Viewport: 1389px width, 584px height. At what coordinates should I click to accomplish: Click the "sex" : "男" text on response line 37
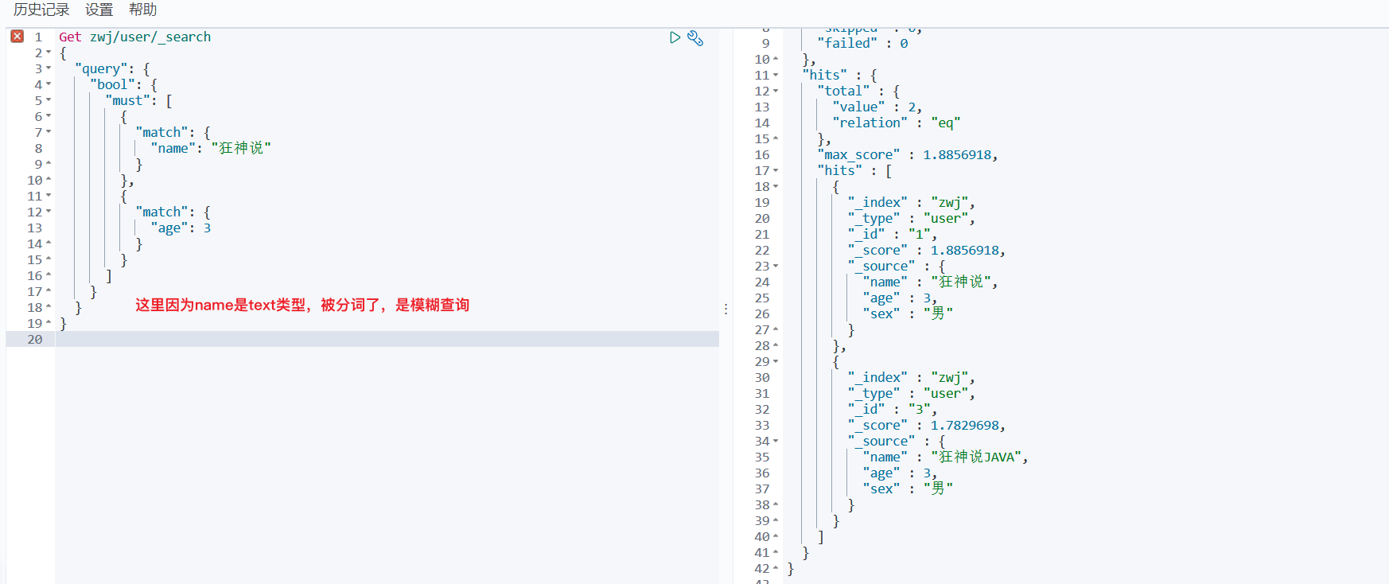[x=908, y=489]
